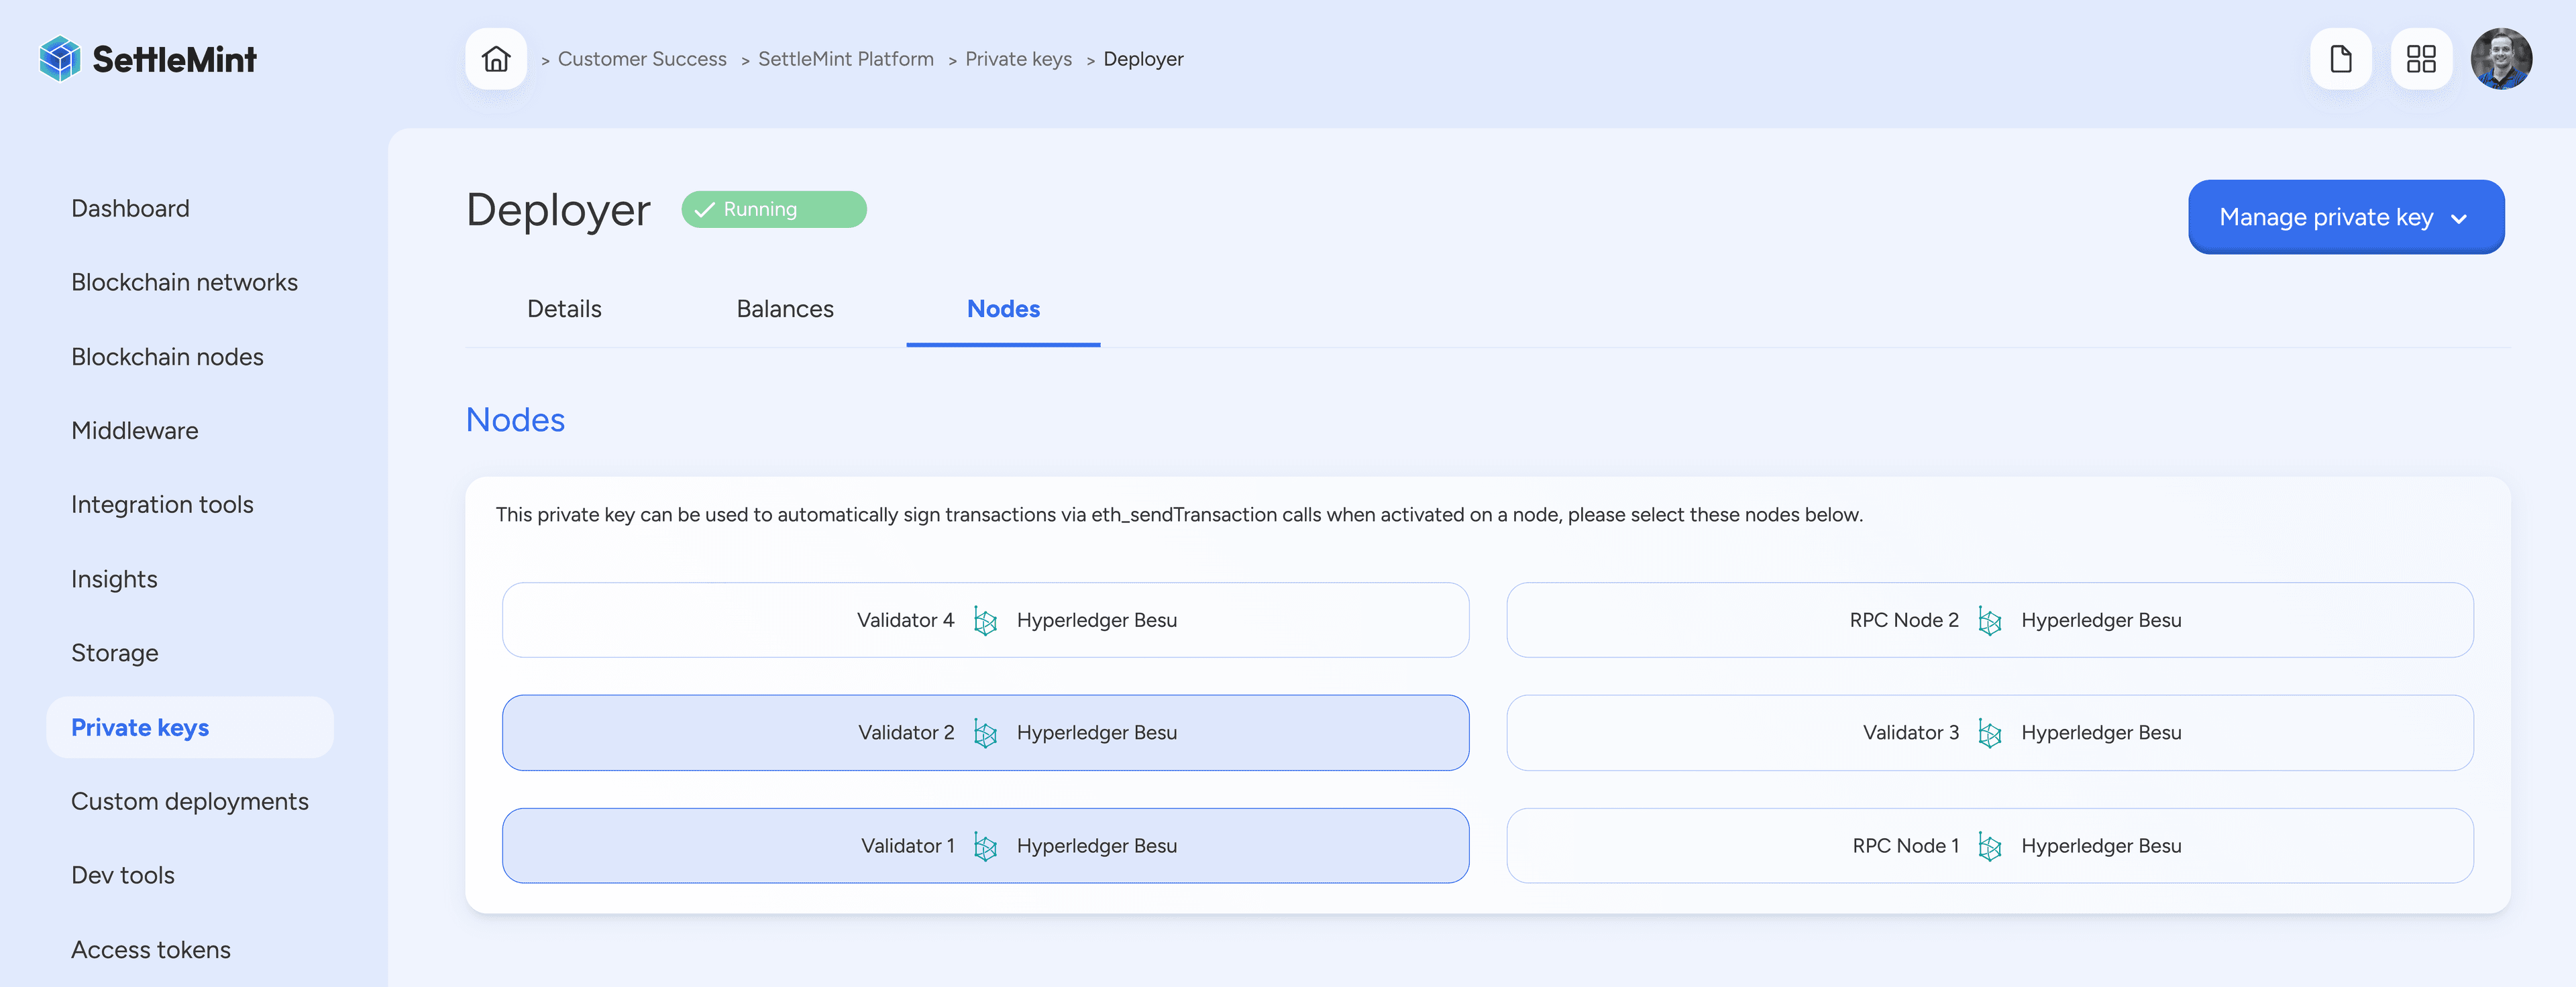Screen dimensions: 2576x987
Task: Click the Running status badge
Action: pyautogui.click(x=774, y=210)
